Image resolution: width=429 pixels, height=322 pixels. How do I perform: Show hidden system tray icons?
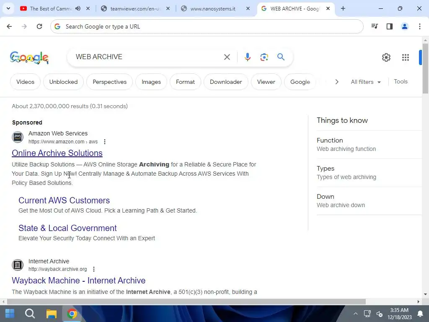(x=355, y=314)
